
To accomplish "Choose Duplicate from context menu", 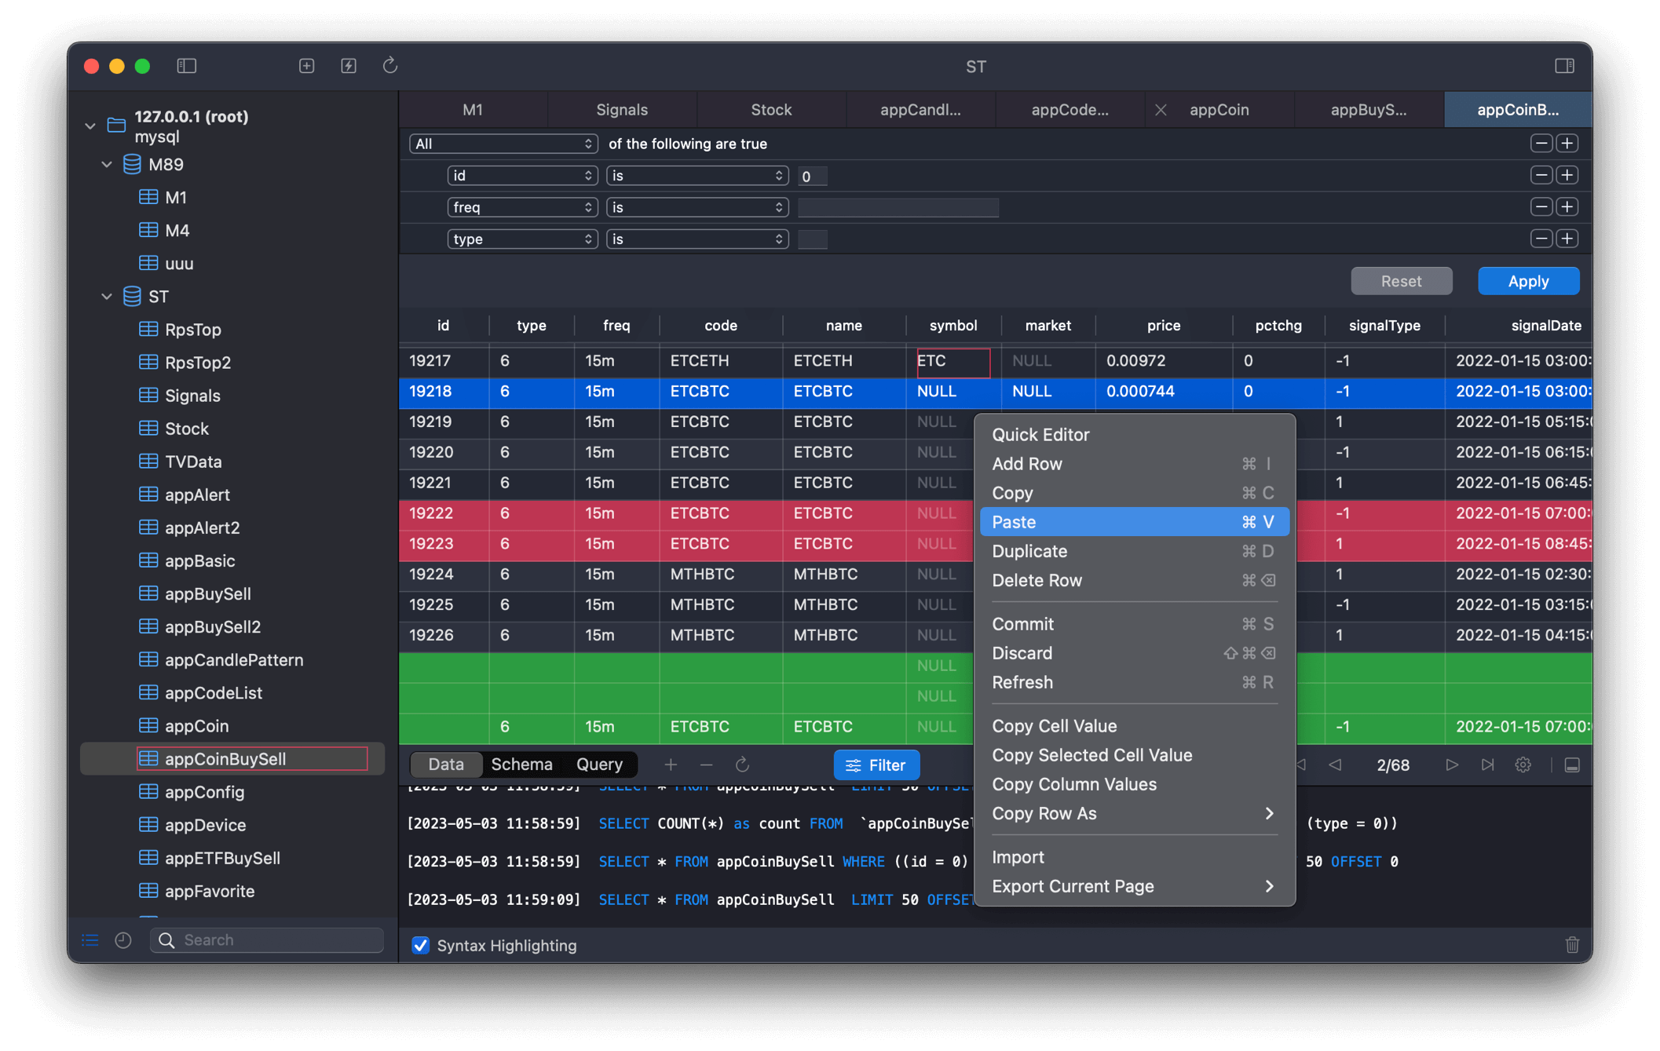I will click(1134, 551).
